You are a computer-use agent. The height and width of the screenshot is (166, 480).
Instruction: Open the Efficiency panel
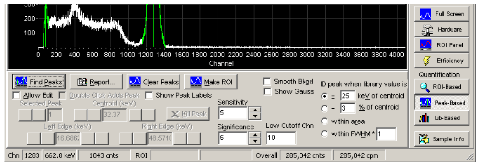[x=442, y=61]
